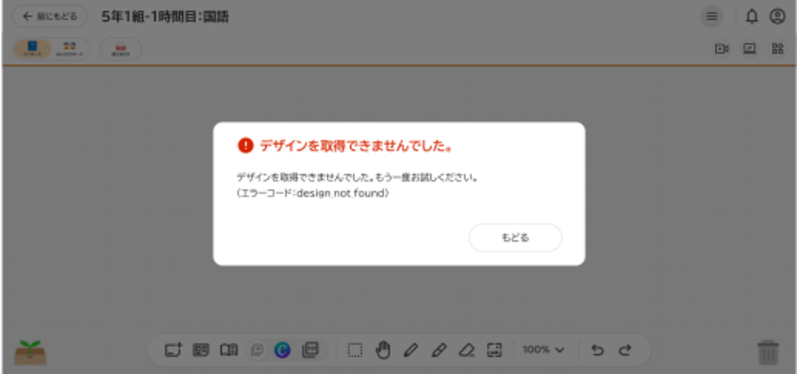
Task: Open the sprout box icon at bottom left
Action: 31,352
